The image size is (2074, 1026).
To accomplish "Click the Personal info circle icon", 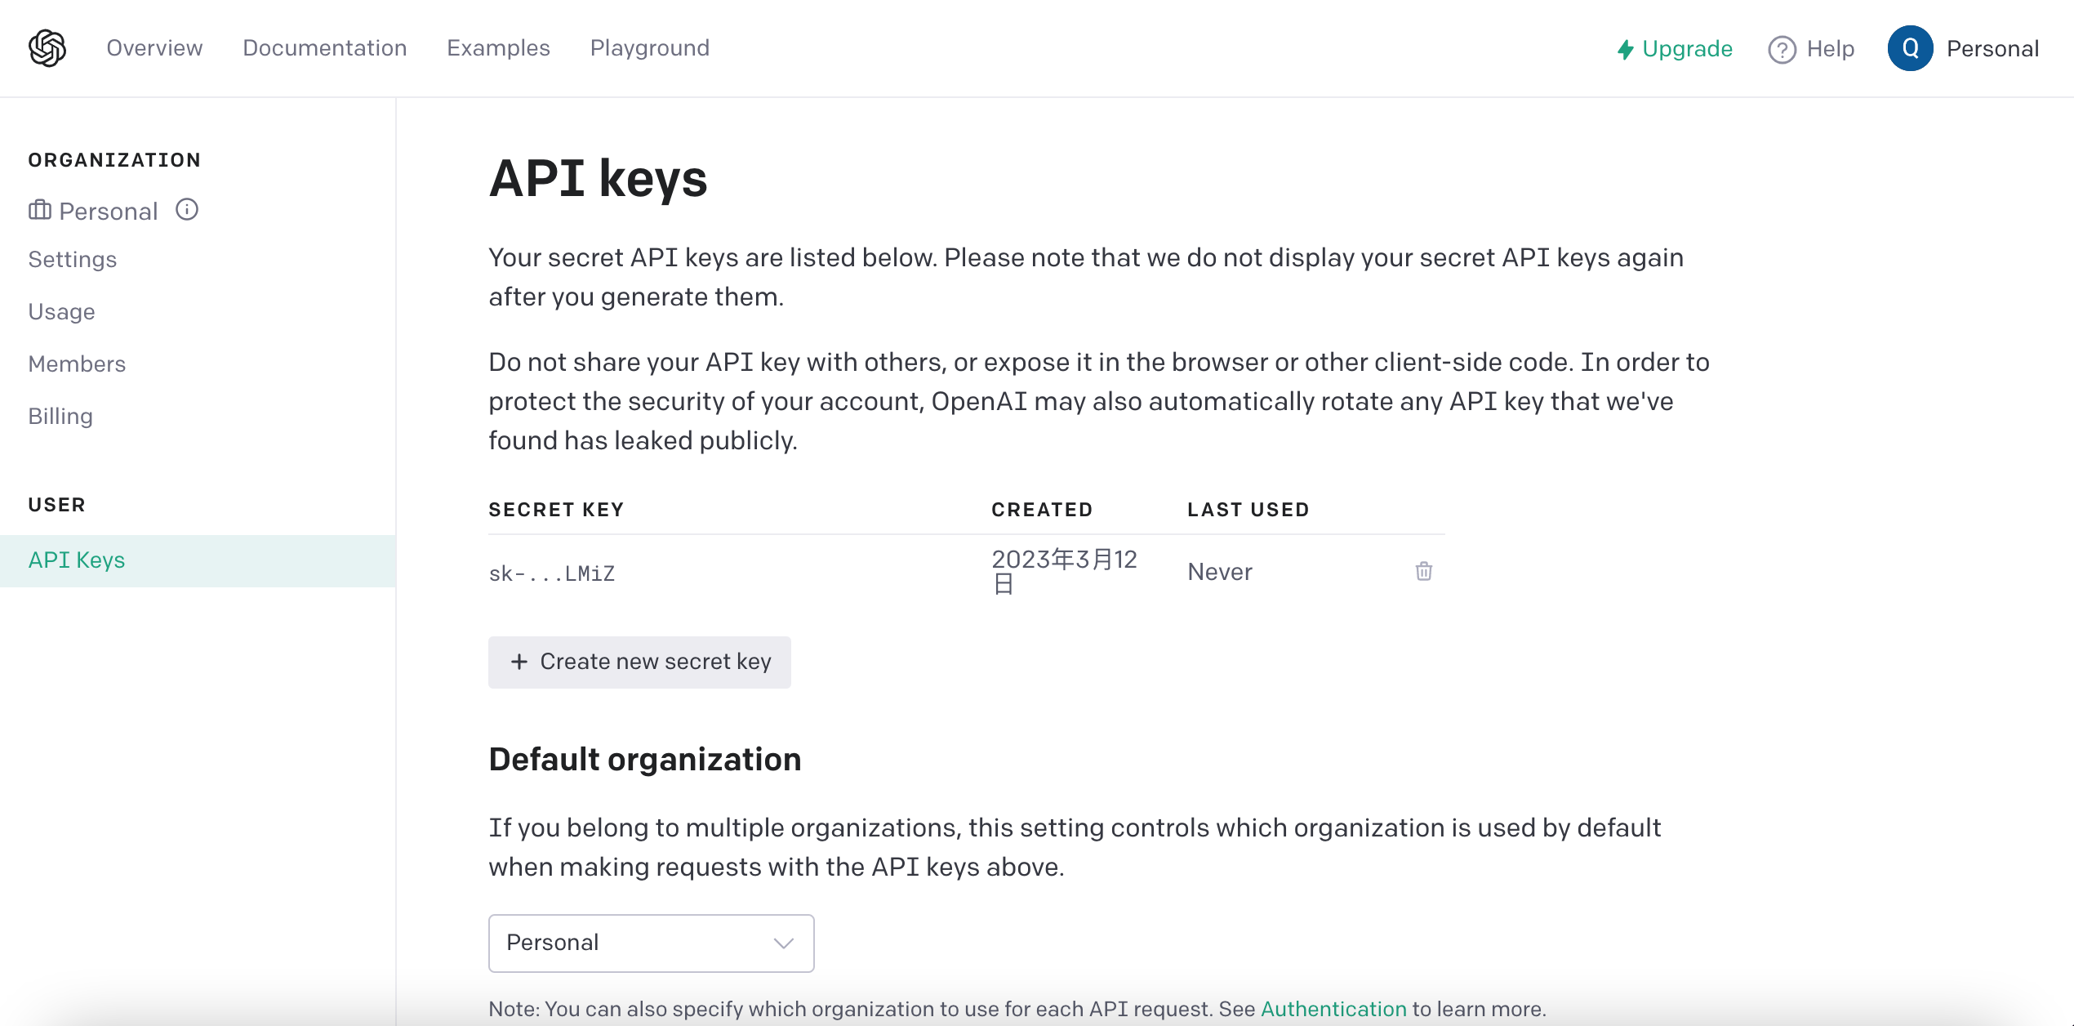I will (x=187, y=210).
